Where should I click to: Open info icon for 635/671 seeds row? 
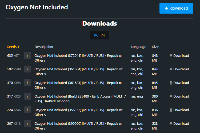28,55
